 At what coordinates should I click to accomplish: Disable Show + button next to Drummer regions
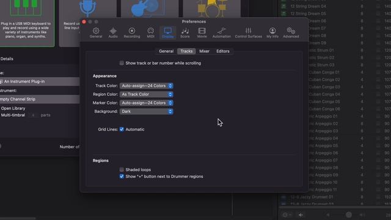coord(122,177)
